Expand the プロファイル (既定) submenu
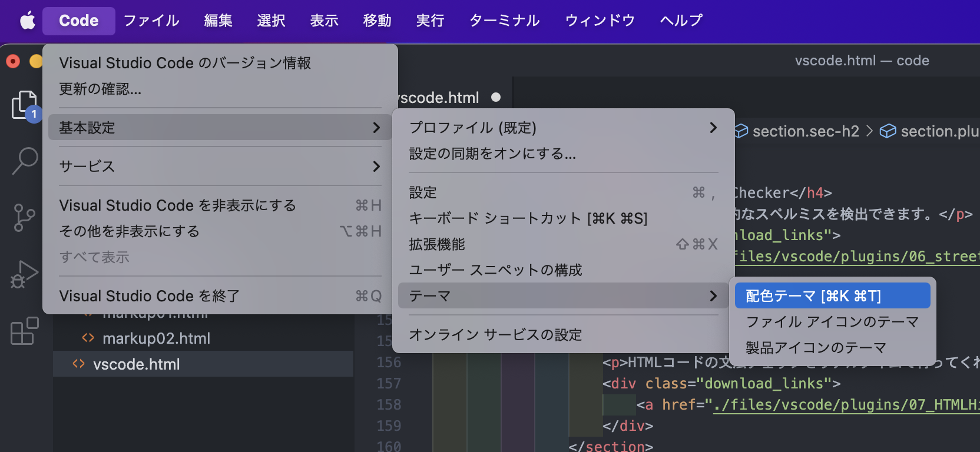The image size is (980, 452). pos(563,128)
